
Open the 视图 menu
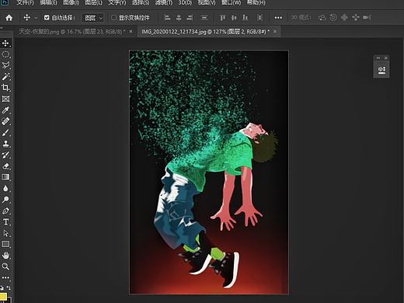[x=207, y=2]
